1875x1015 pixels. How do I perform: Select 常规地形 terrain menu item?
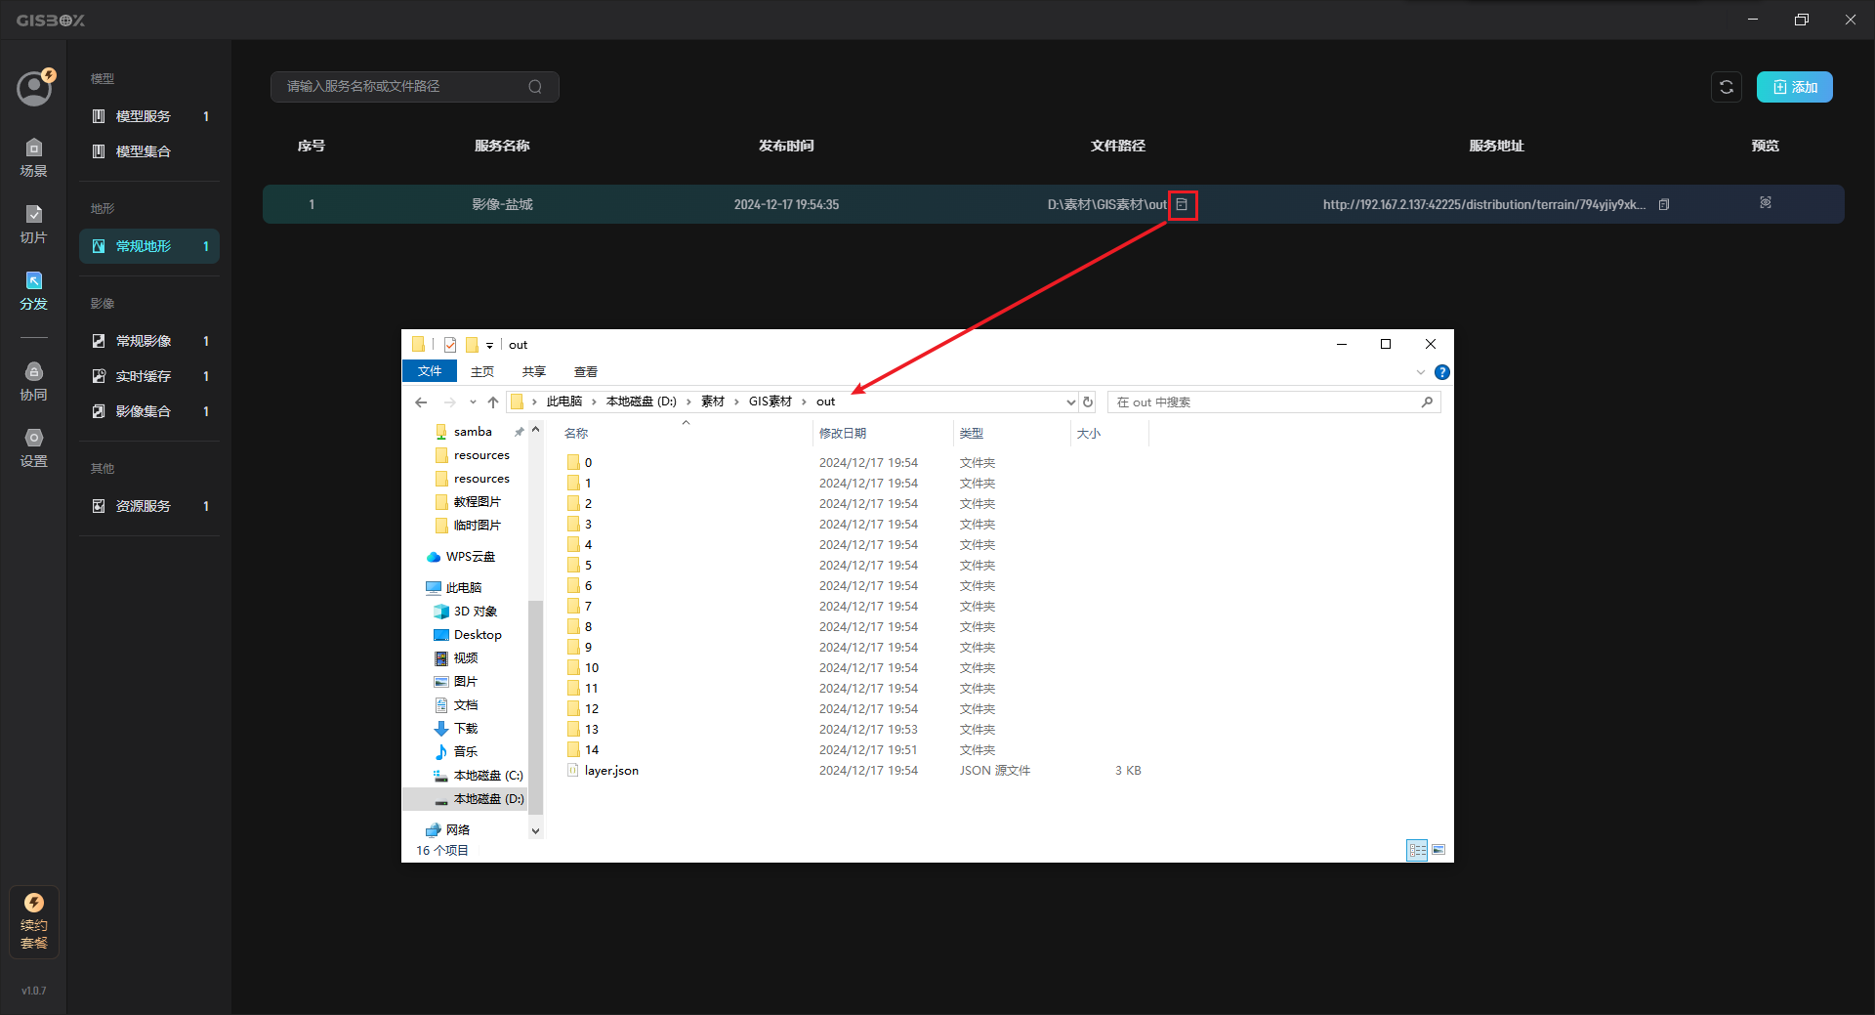(x=149, y=246)
